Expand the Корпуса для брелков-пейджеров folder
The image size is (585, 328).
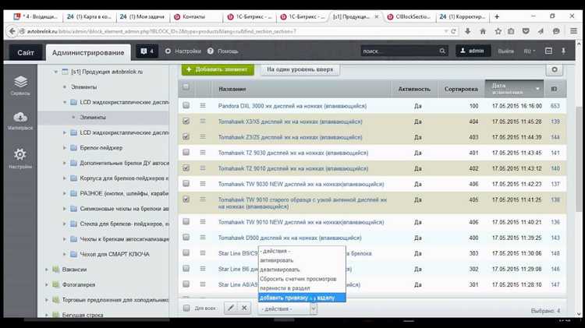click(x=65, y=178)
